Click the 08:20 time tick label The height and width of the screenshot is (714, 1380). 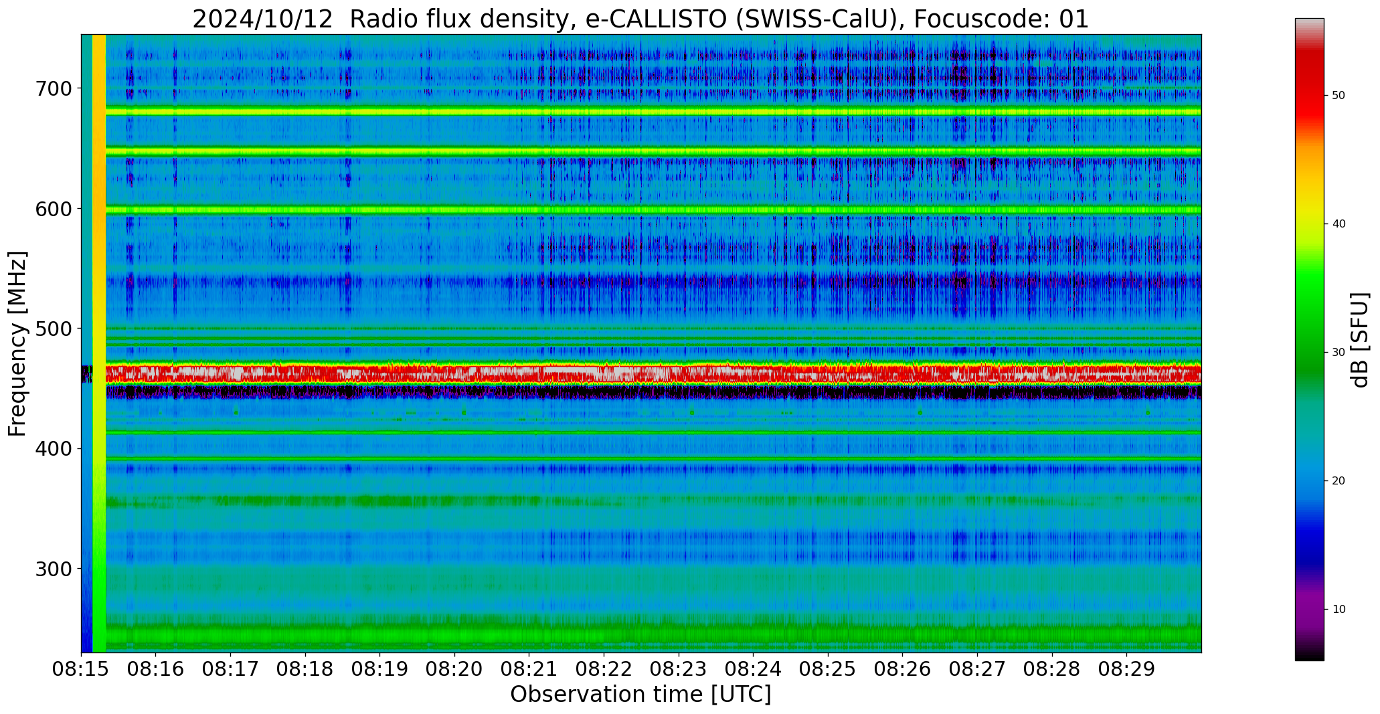[x=454, y=670]
